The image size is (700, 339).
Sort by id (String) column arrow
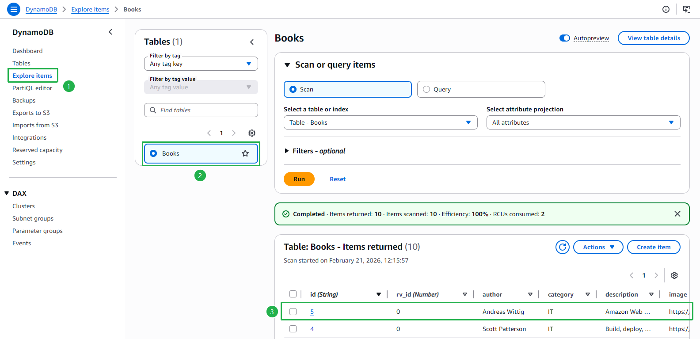point(379,294)
